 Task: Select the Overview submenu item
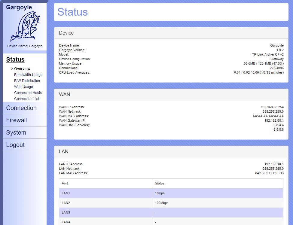click(22, 69)
